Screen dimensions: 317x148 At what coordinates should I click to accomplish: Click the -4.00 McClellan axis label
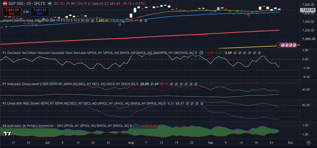click(306, 68)
